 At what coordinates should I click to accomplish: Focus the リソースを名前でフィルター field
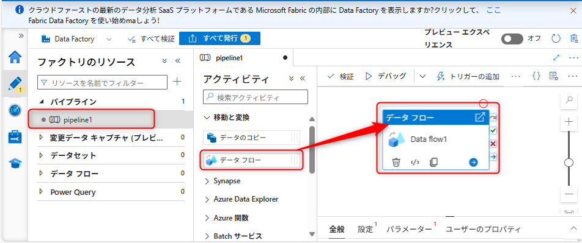coord(102,82)
